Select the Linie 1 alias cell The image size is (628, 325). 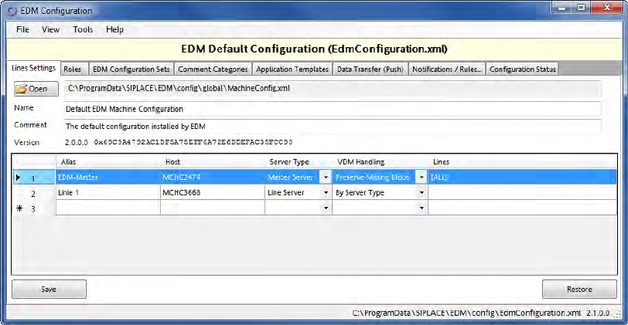point(108,193)
